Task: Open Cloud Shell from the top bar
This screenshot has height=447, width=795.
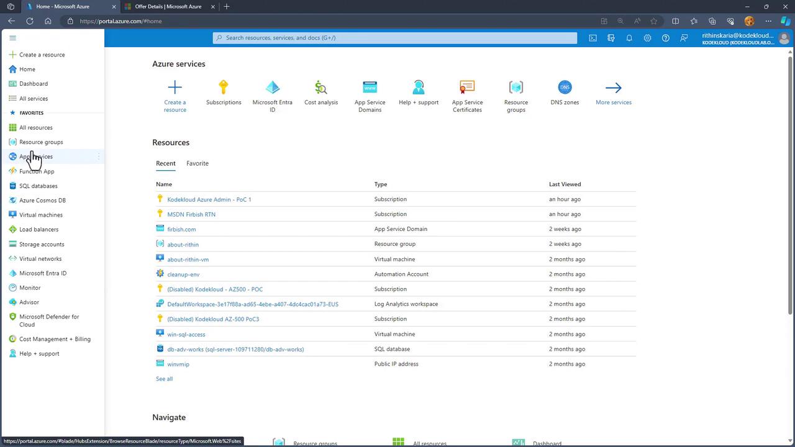Action: pos(593,38)
